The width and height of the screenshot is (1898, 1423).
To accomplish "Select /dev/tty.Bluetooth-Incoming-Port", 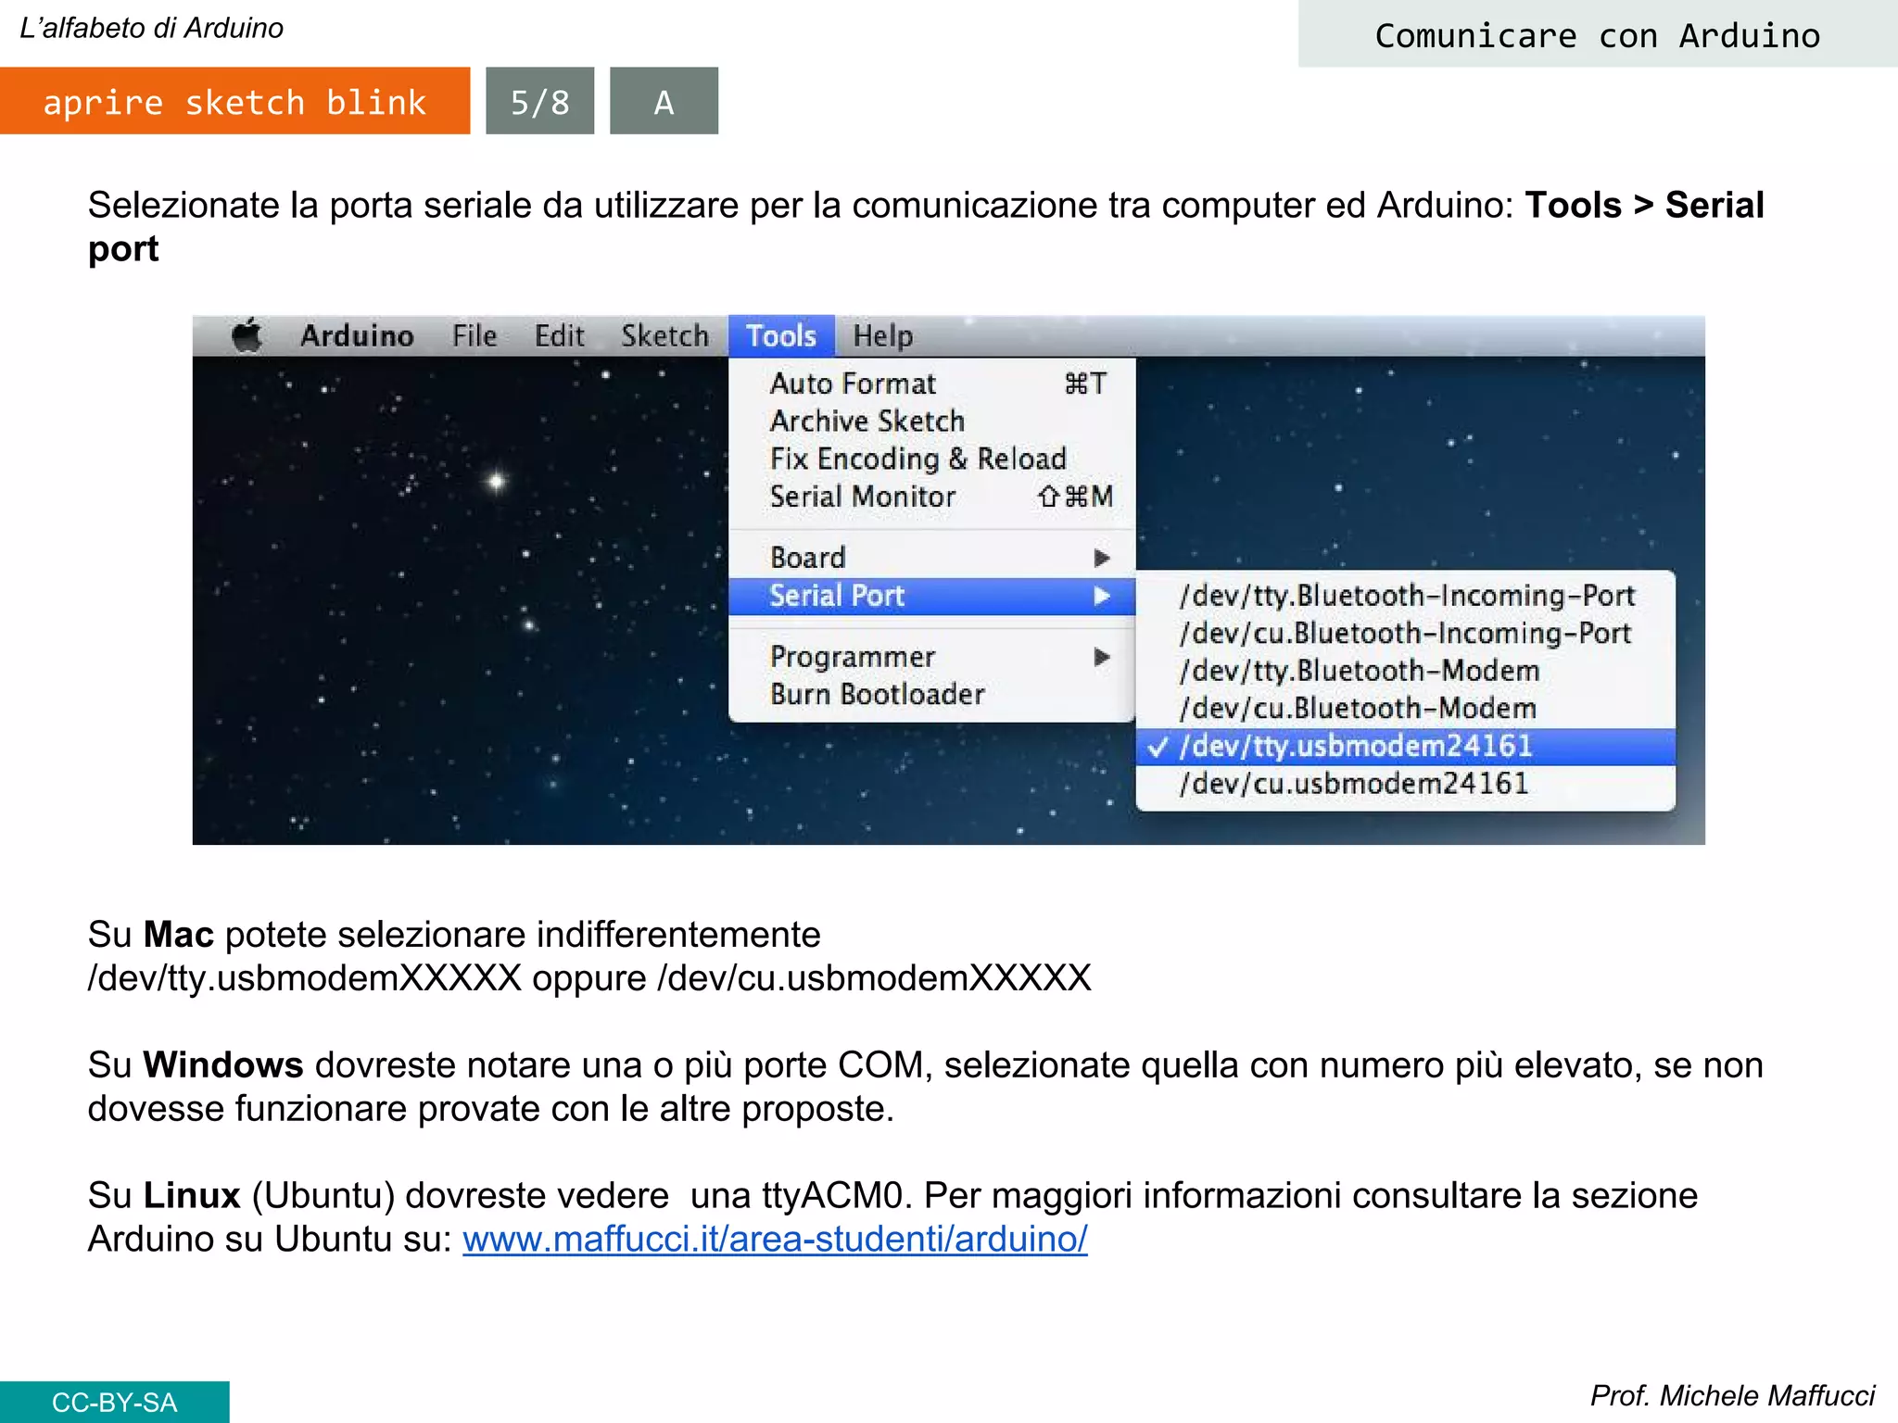I will (x=1406, y=596).
